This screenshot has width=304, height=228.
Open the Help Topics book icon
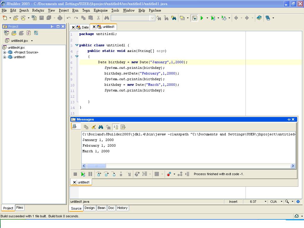click(259, 18)
